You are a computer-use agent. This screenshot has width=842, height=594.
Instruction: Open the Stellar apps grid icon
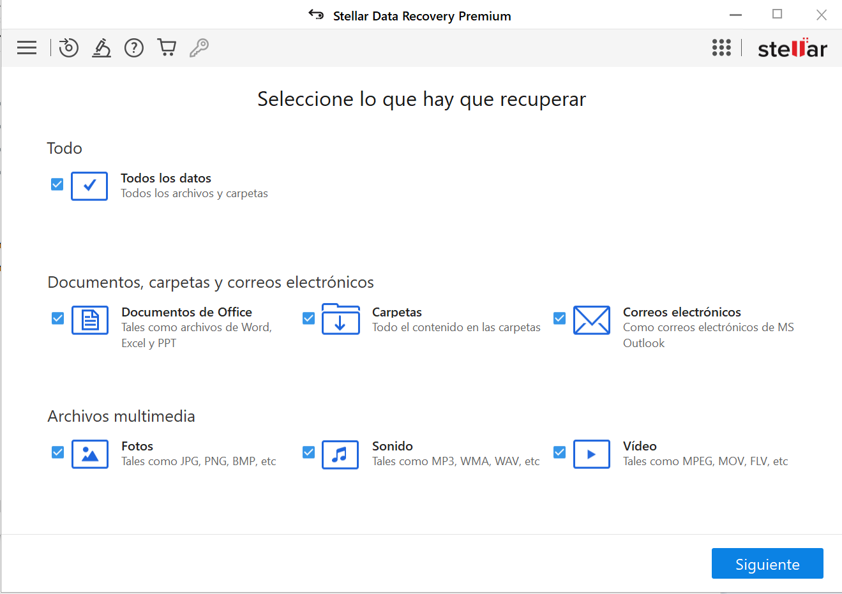[x=721, y=47]
